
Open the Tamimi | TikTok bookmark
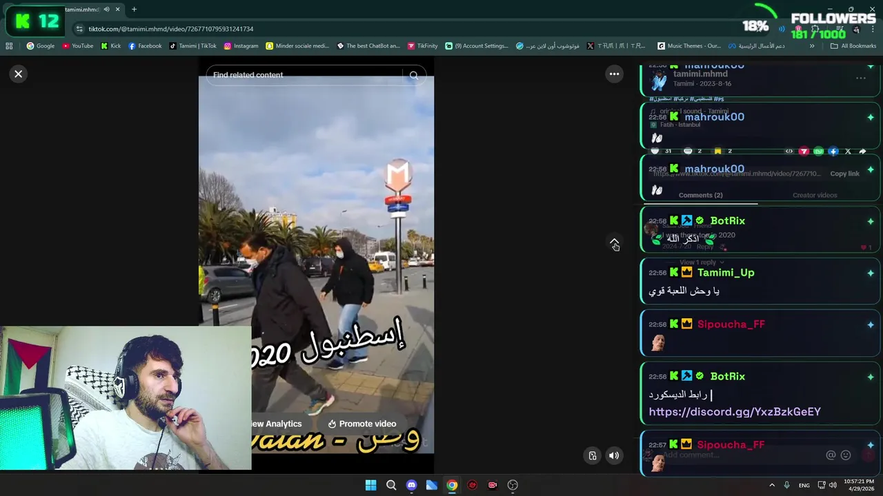(x=192, y=46)
